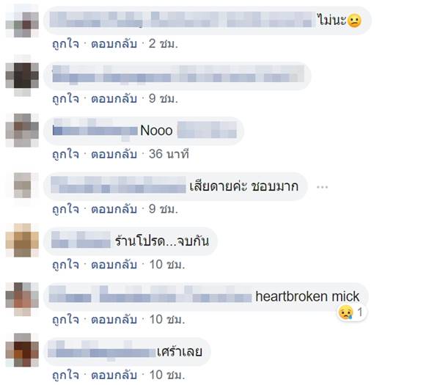Click profile picture beside เศร้าเลย comment
This screenshot has height=385, width=440.
tap(22, 350)
